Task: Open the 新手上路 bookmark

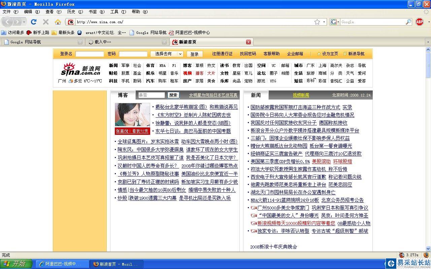Action: coord(38,33)
